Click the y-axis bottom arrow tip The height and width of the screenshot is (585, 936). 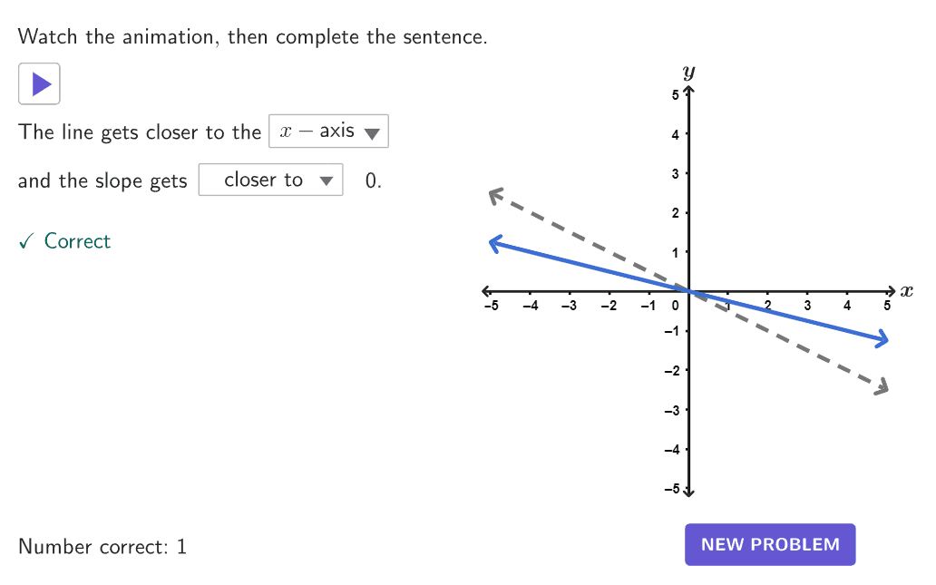click(x=689, y=492)
